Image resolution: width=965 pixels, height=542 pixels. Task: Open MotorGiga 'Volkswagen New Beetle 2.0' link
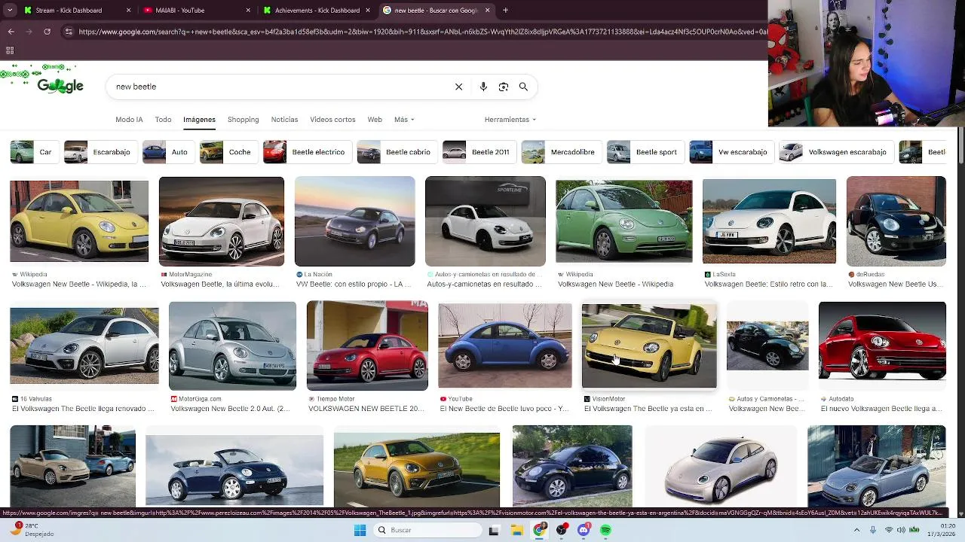point(230,409)
